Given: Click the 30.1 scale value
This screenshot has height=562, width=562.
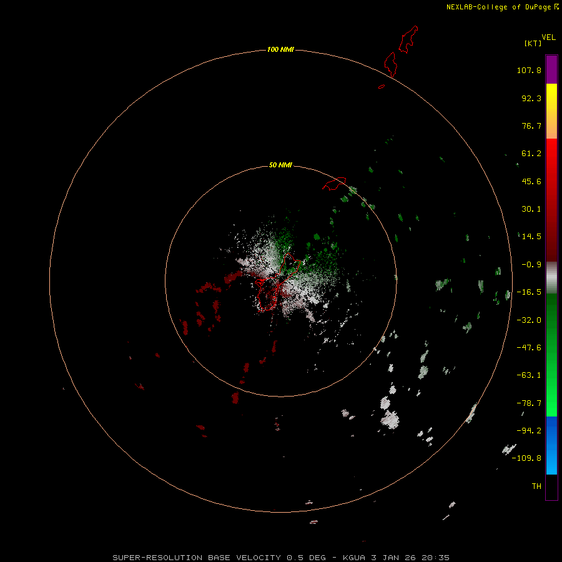Looking at the screenshot, I should 531,209.
